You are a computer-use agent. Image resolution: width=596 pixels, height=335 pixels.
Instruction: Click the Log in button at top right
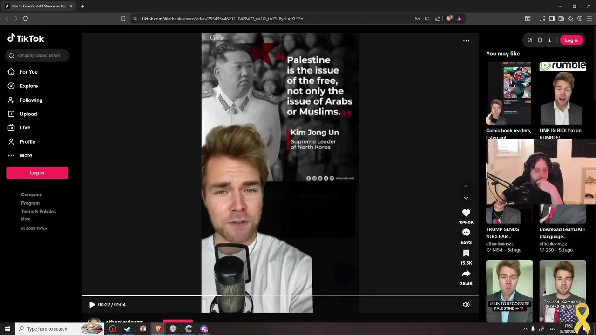coord(571,40)
